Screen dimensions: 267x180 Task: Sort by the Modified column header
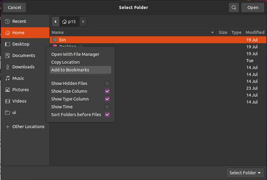pos(255,32)
